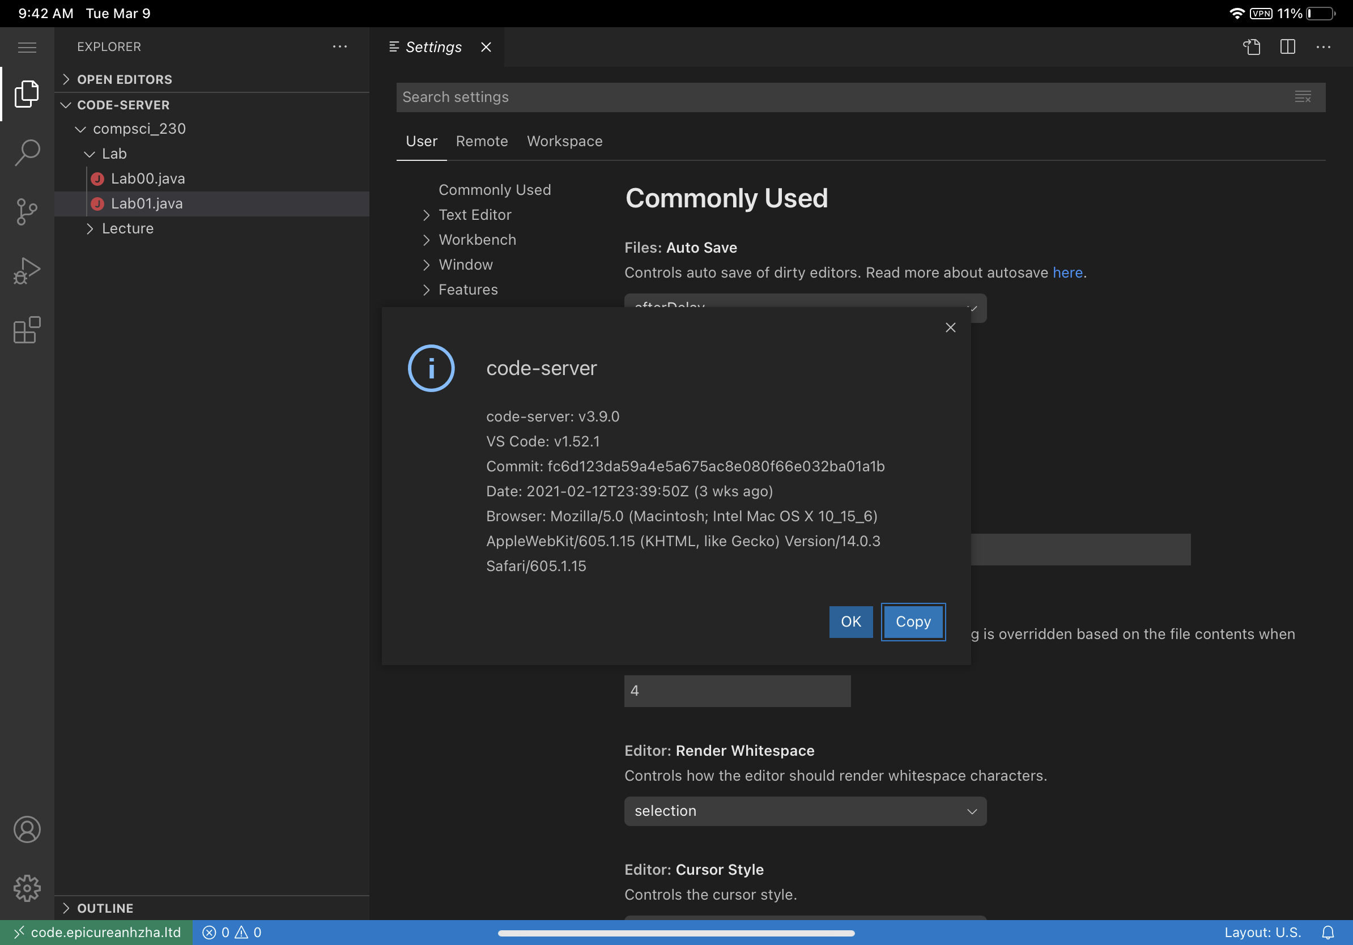Open the Run and Debug view
The height and width of the screenshot is (945, 1353).
[27, 270]
